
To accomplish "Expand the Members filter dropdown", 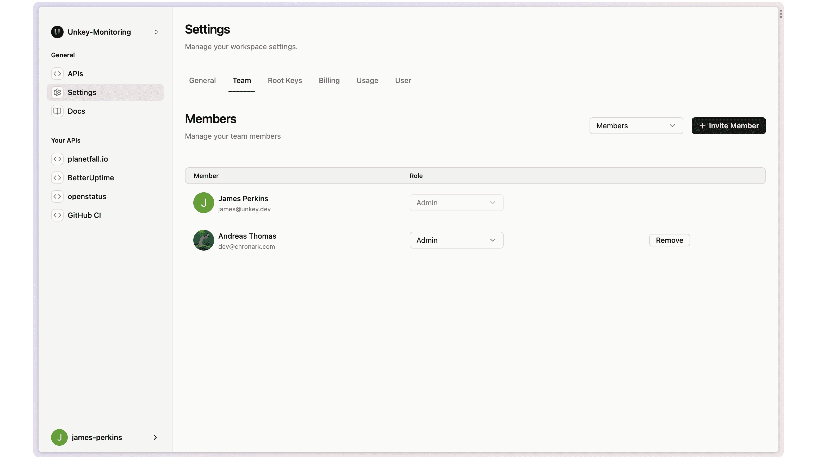I will pyautogui.click(x=636, y=125).
